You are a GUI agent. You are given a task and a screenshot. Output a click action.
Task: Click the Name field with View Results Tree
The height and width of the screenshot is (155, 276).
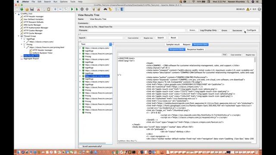174,19
